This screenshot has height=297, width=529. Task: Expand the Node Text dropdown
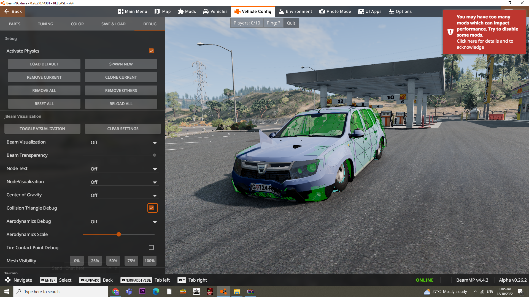coord(124,169)
